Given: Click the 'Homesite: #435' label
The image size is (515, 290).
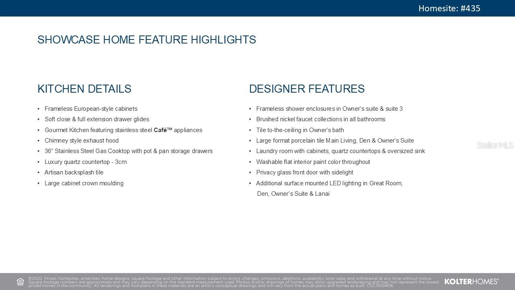Looking at the screenshot, I should pos(449,8).
